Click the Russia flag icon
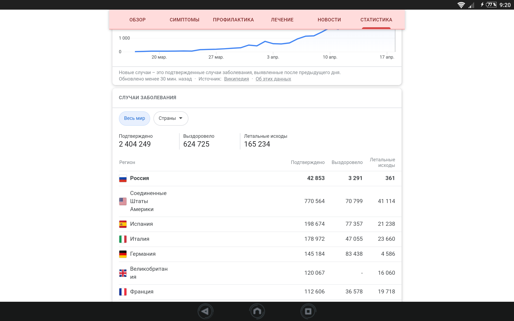Screen dimensions: 514x321 point(123,178)
